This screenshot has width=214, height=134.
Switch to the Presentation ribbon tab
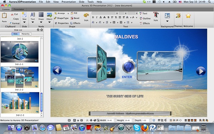click(x=19, y=9)
